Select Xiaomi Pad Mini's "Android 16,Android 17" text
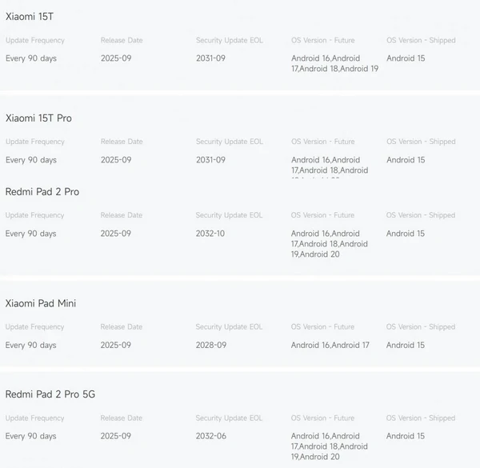The image size is (480, 468). [x=330, y=346]
